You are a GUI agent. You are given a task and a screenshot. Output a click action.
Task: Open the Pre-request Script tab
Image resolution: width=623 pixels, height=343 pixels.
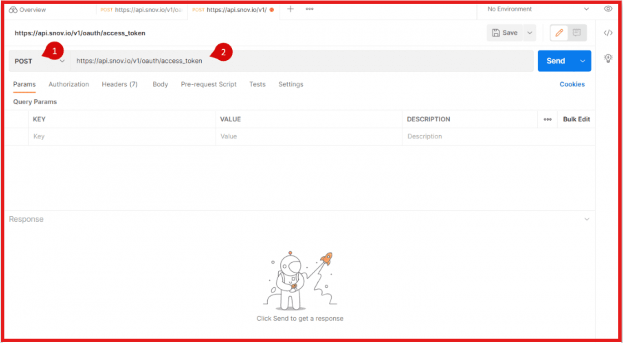(x=209, y=84)
